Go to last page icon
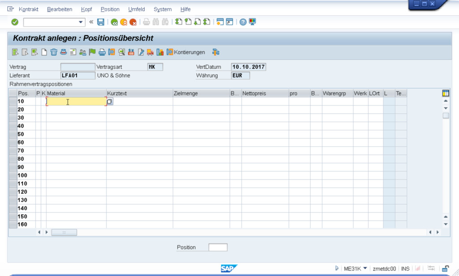This screenshot has width=459, height=276. tap(207, 22)
